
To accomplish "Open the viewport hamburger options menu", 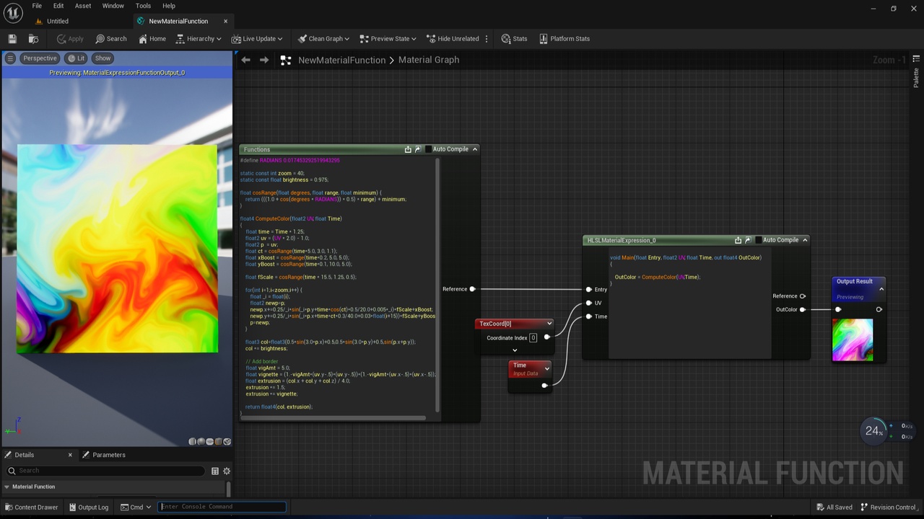I will click(x=10, y=58).
